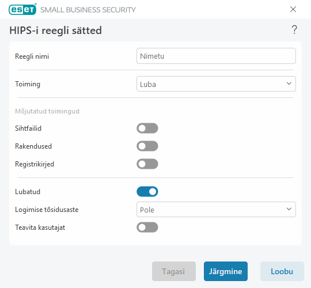Screen dimensions: 311x288
Task: Open the Toiming dropdown showing Luba
Action: click(216, 84)
